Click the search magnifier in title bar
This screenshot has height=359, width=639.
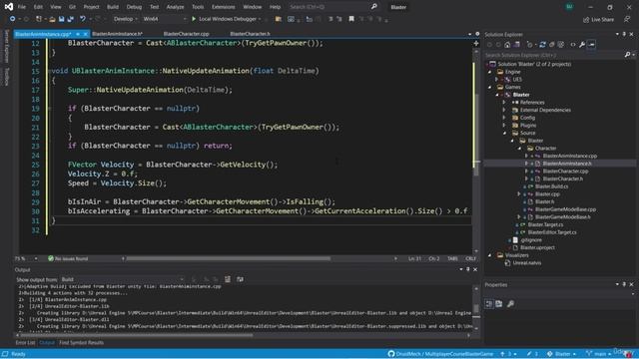click(373, 7)
